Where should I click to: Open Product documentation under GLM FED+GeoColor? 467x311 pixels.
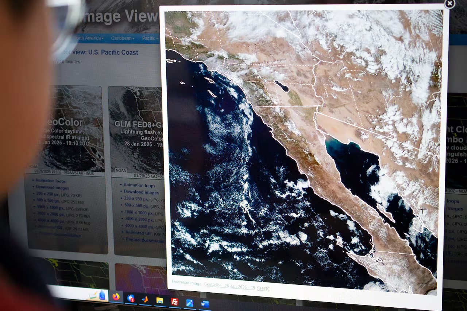(145, 240)
